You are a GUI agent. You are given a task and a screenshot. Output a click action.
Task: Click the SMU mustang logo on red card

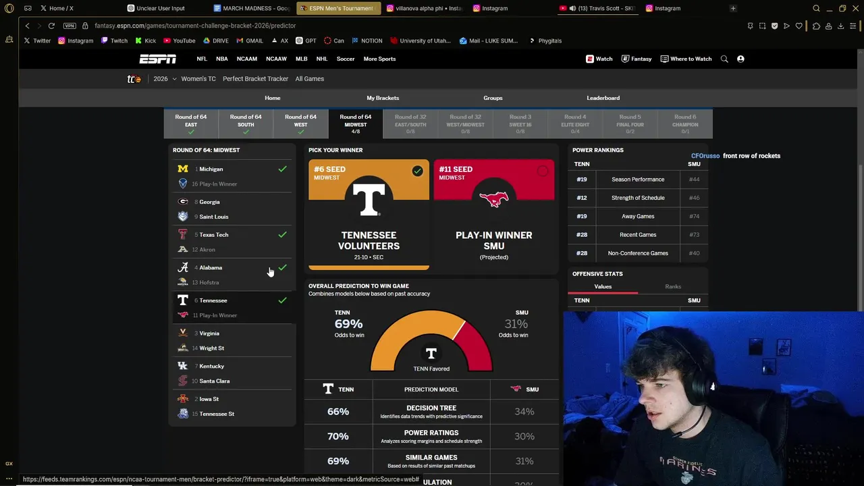click(x=493, y=198)
